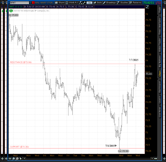Image resolution: width=166 pixels, height=162 pixels.
Task: Open the Big Buttons sidebar tab
Action: (160, 61)
